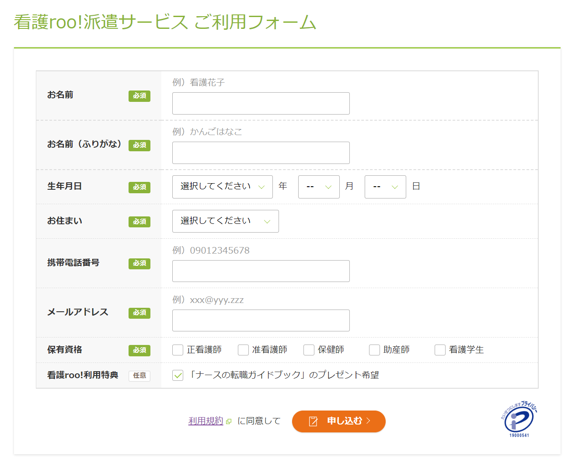The image size is (575, 463).
Task: Uncheck the ナースの転職ガイドブック present option
Action: [178, 375]
